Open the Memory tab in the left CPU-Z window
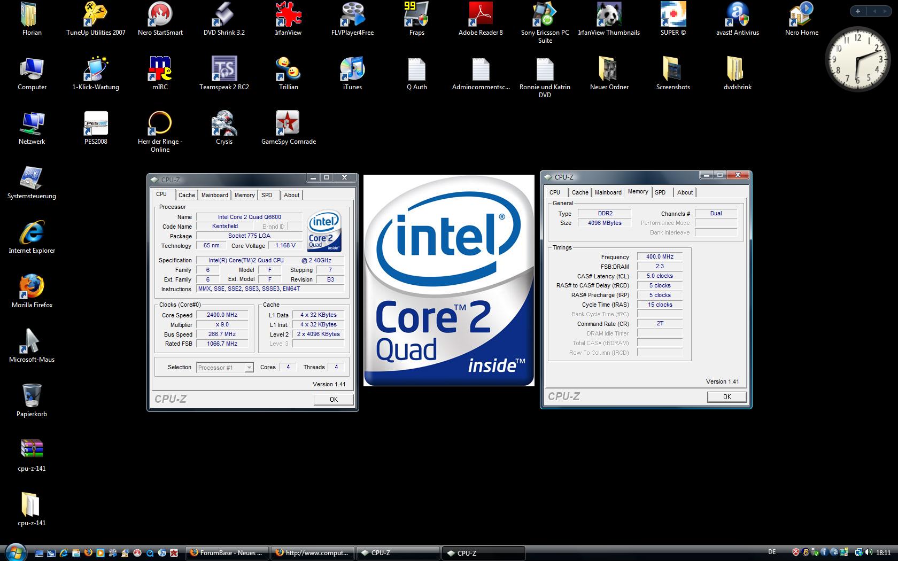The image size is (898, 561). tap(244, 195)
